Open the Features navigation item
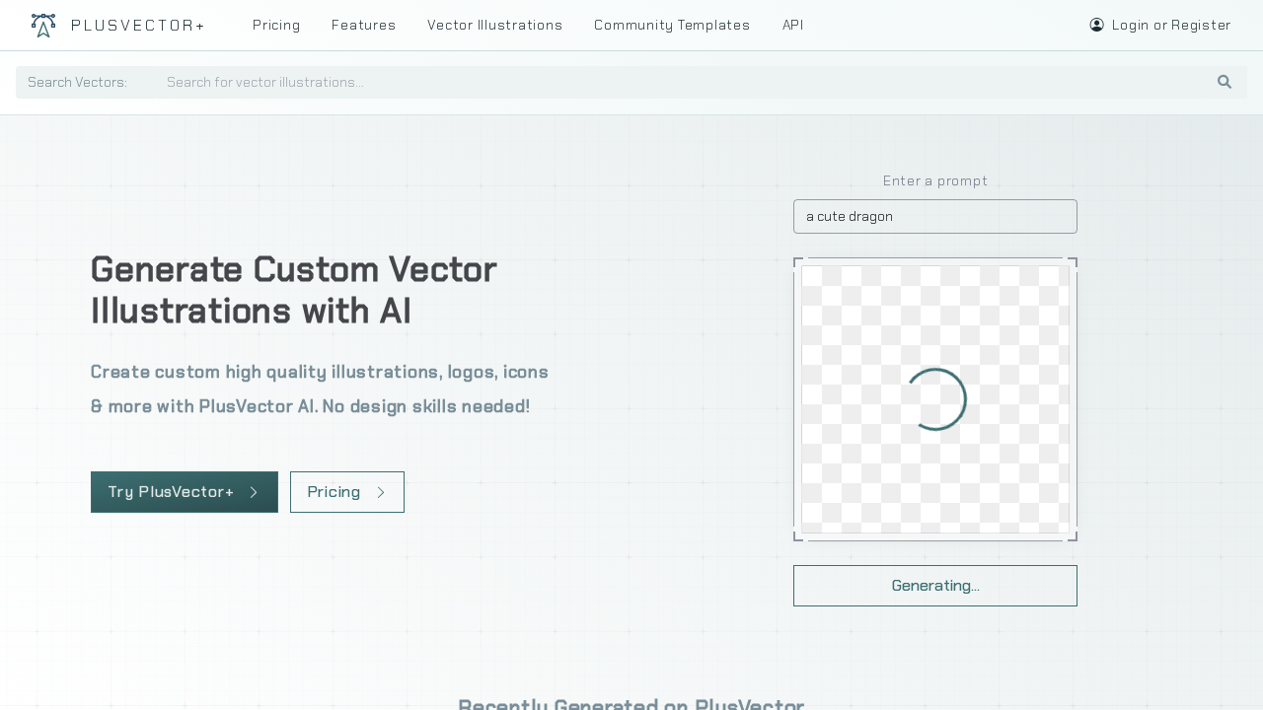1263x710 pixels. [363, 26]
